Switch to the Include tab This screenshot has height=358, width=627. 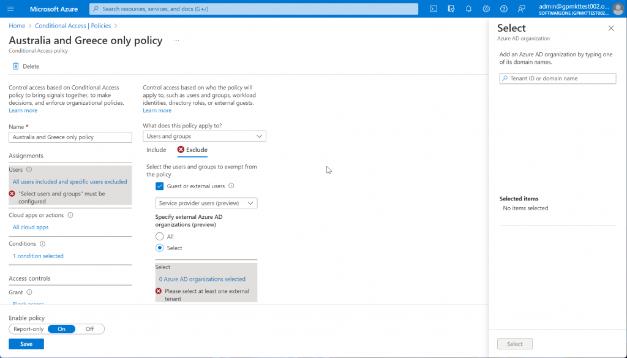coord(156,150)
